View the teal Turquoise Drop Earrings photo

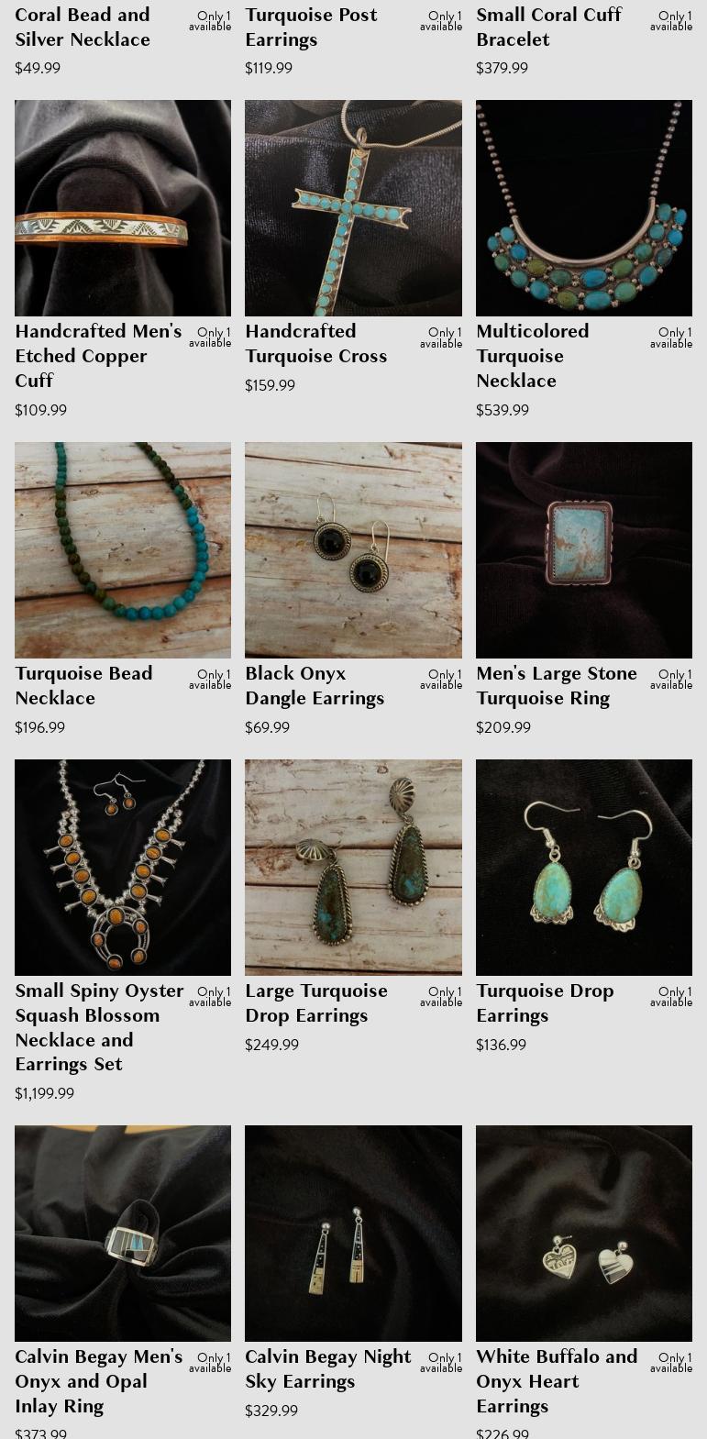(584, 868)
